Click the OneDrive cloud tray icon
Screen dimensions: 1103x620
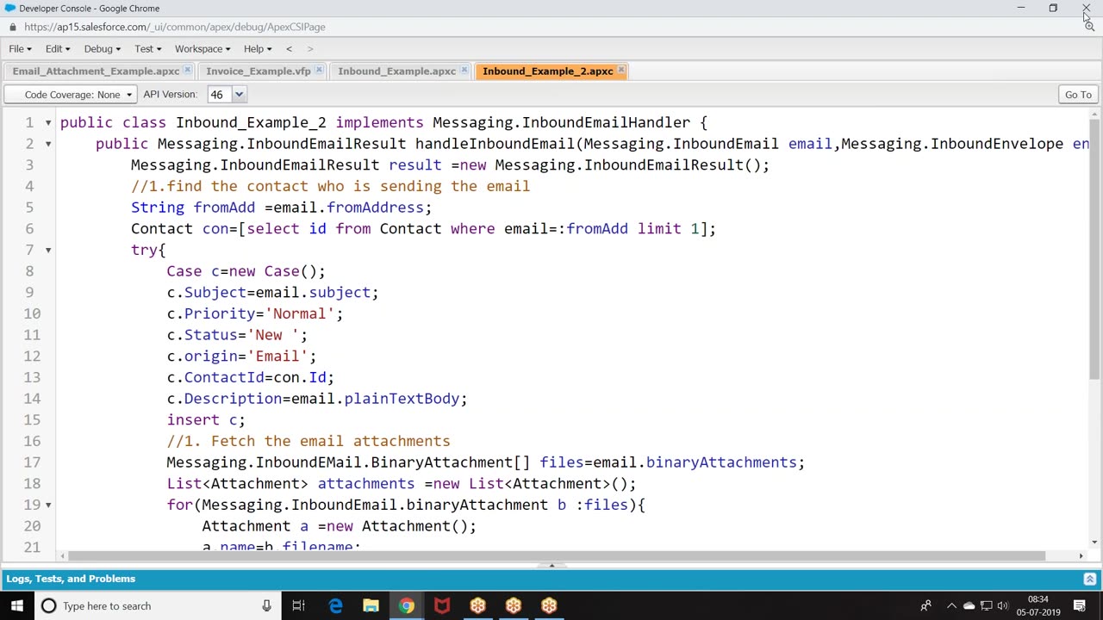(x=969, y=606)
